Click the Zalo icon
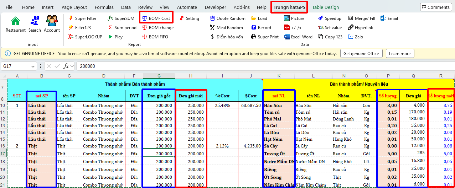Viewport: 455px width, 188px height. (351, 37)
